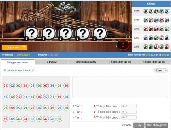The height and width of the screenshot is (130, 171).
Task: Click Xác nhận gửi đi button
Action: pos(157,125)
